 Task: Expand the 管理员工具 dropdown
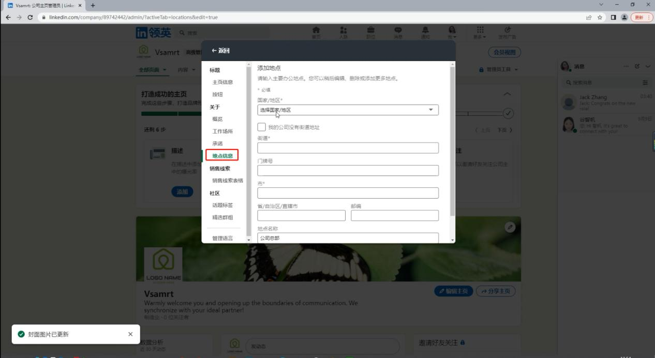coord(499,70)
